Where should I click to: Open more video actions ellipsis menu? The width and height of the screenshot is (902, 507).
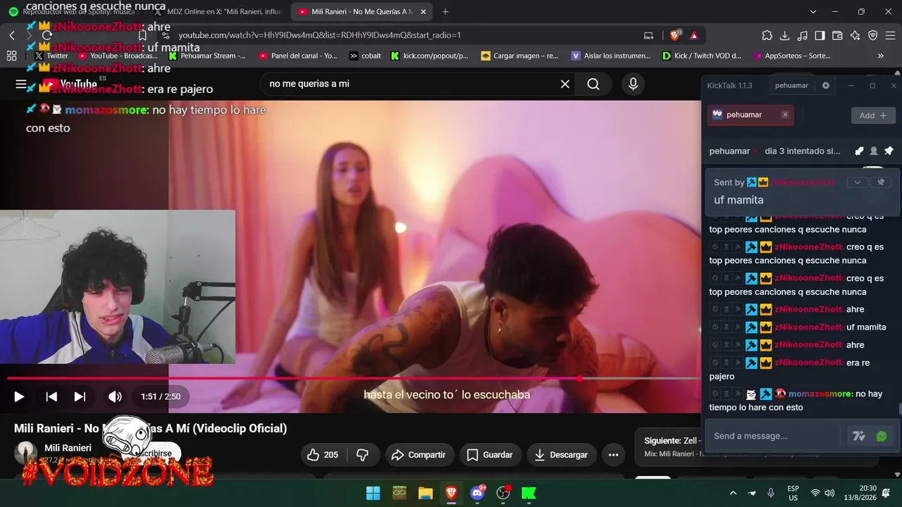pyautogui.click(x=613, y=455)
